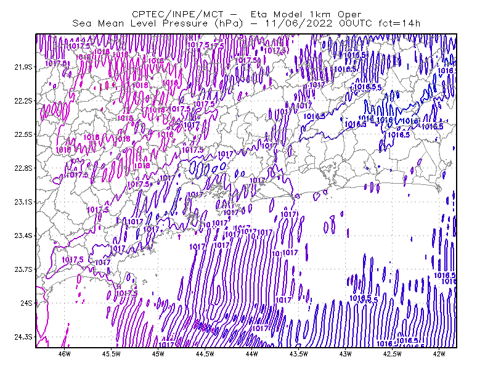The width and height of the screenshot is (493, 381).
Task: Pick the 44.5W longitude axis label
Action: (x=205, y=354)
